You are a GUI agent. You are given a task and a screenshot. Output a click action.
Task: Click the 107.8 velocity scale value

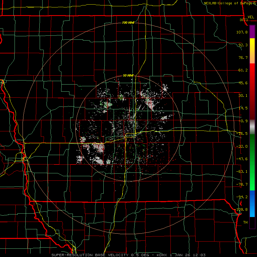click(x=242, y=32)
